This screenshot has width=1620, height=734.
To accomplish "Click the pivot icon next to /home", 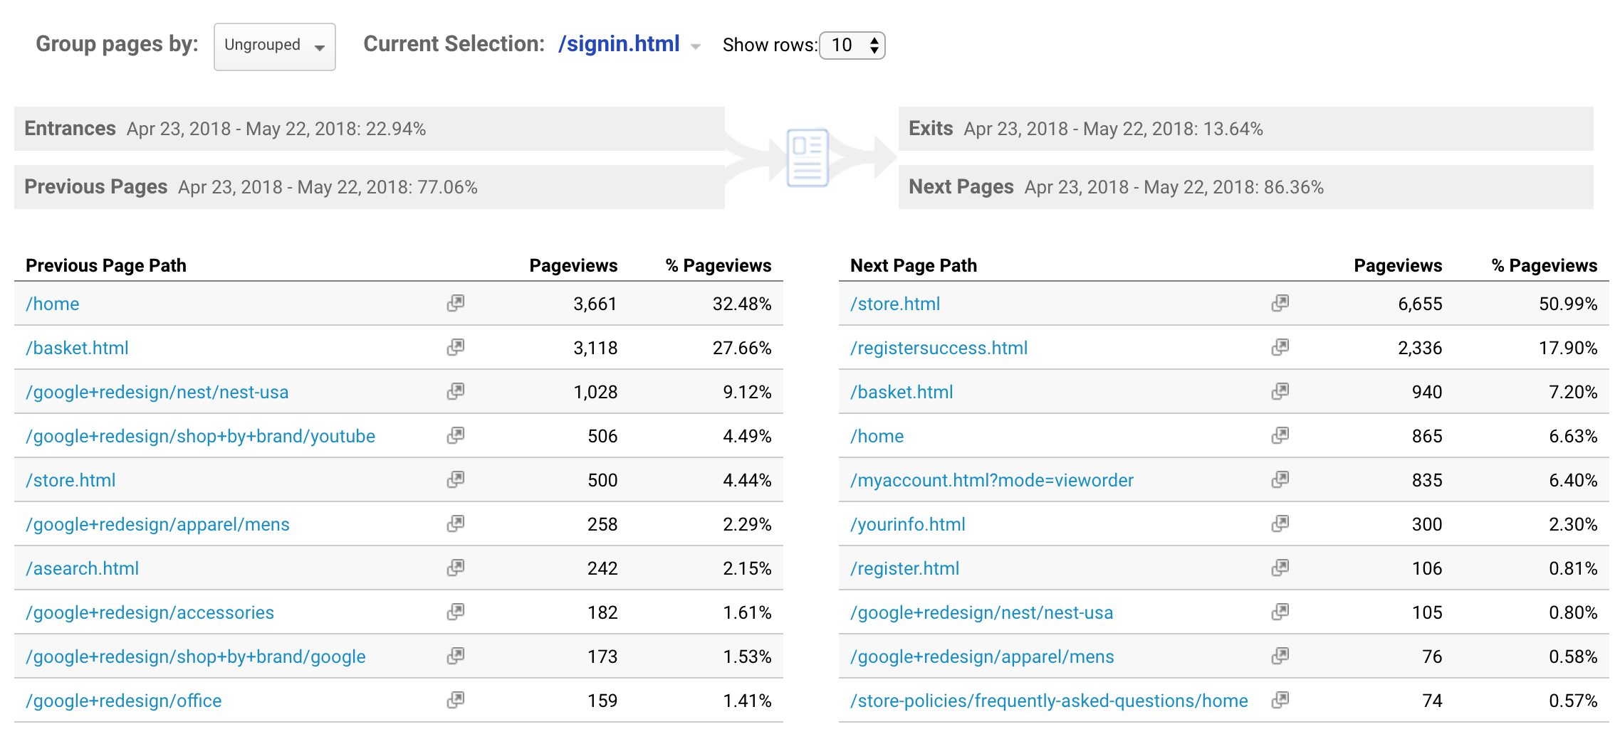I will coord(456,303).
